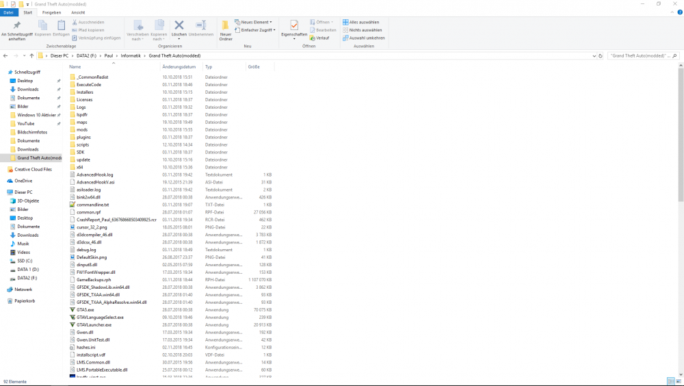The image size is (684, 386).
Task: Switch to the Ansicht ribbon tab
Action: click(x=78, y=13)
